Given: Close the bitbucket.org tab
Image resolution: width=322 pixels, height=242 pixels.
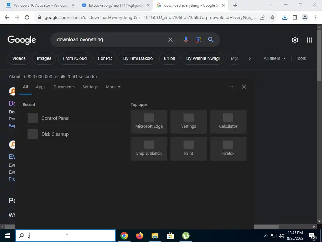Looking at the screenshot, I should 148,6.
